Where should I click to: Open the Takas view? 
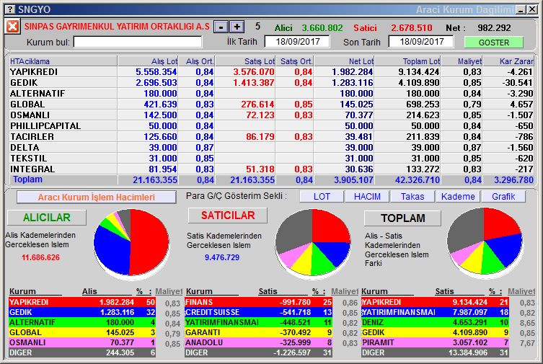pos(412,197)
